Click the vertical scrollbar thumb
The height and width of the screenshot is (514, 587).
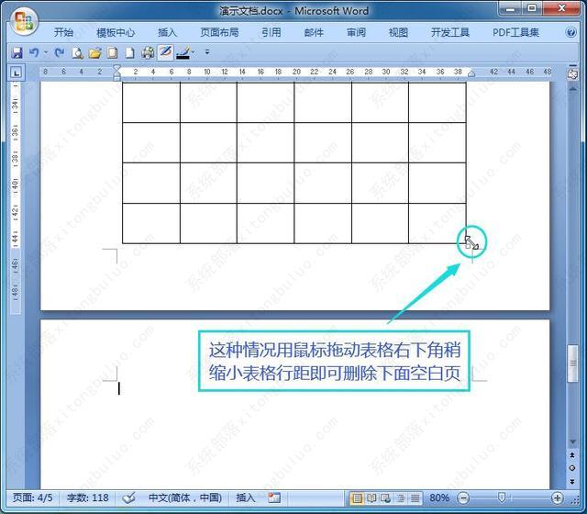572,363
